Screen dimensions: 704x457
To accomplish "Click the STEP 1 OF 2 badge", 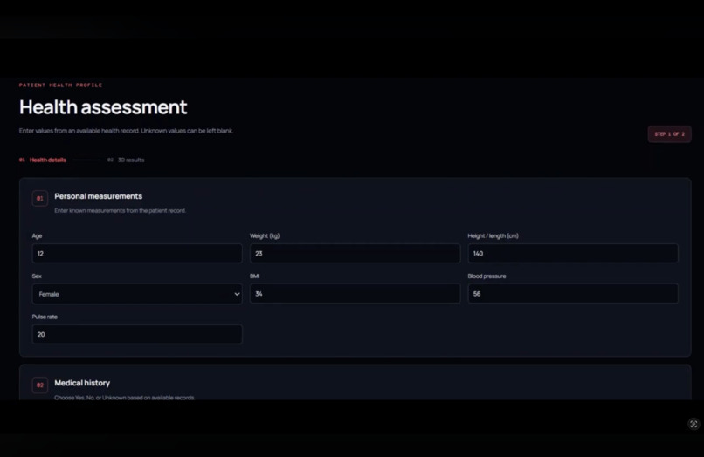I will [669, 134].
